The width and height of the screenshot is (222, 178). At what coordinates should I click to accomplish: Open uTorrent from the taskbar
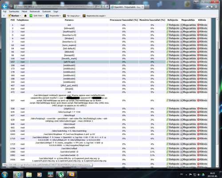click(61, 174)
